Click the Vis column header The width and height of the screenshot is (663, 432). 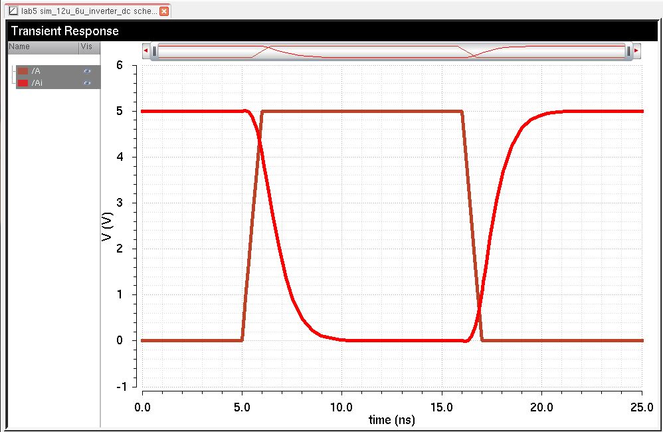(x=86, y=47)
